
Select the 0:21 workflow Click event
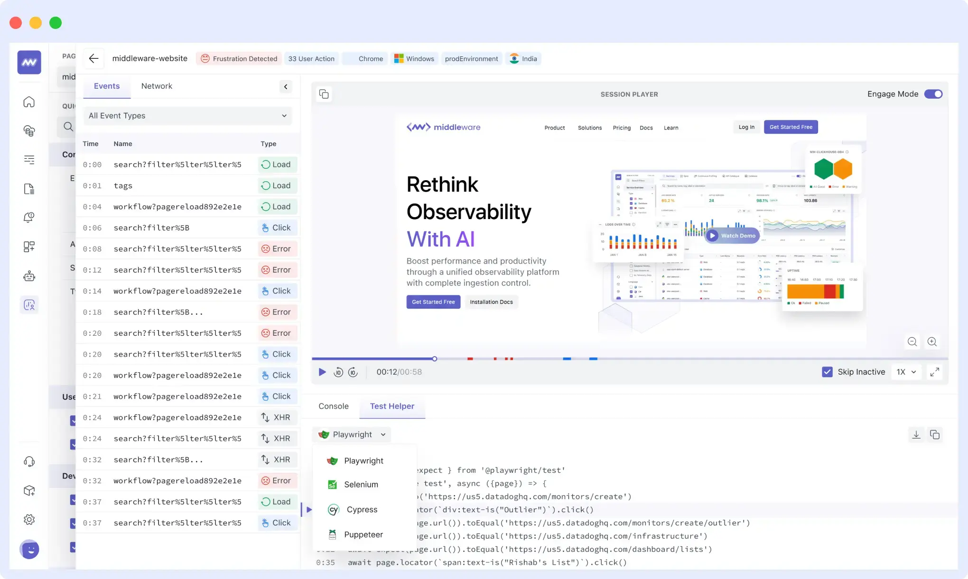188,396
